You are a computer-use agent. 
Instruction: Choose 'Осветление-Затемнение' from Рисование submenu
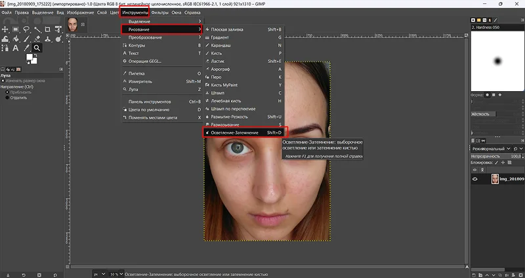click(x=243, y=133)
